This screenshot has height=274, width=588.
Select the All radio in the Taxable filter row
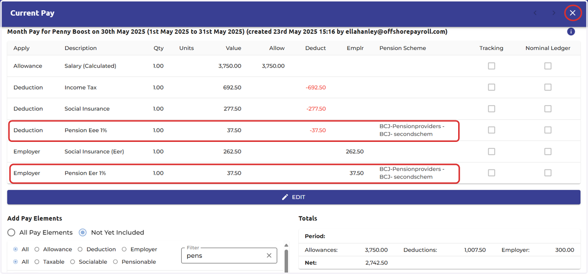point(16,262)
